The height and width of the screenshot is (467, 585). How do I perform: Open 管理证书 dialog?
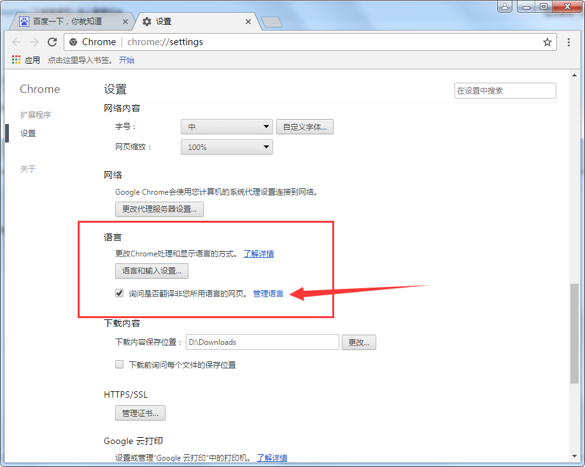point(139,412)
